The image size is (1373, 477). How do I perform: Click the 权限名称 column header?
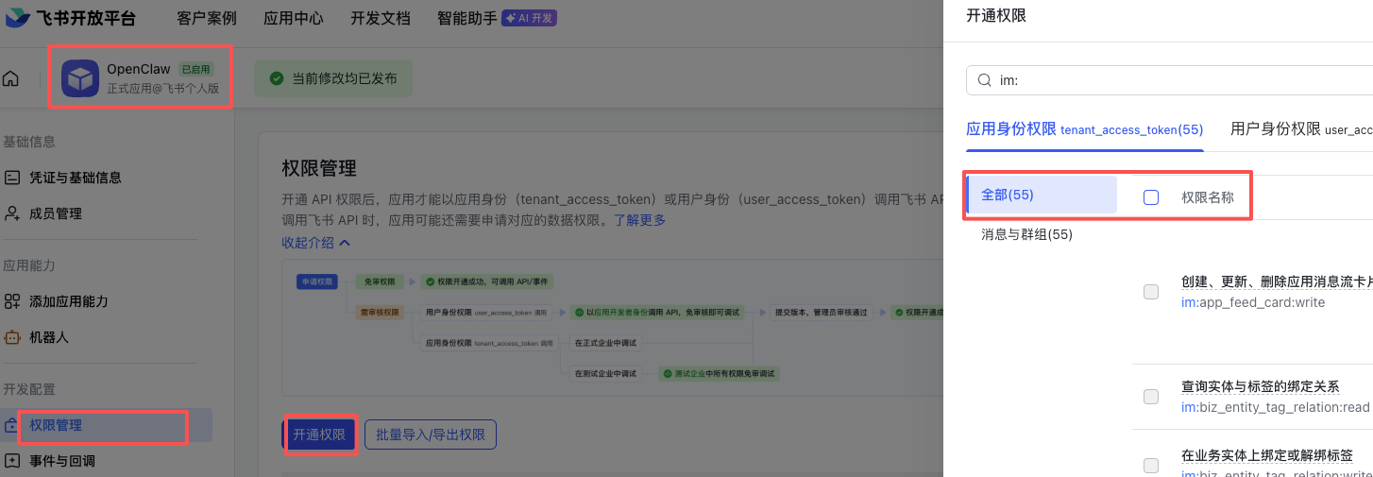(x=1208, y=197)
